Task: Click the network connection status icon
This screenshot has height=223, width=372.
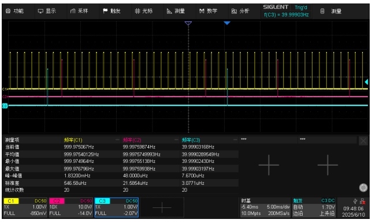Action: [362, 202]
